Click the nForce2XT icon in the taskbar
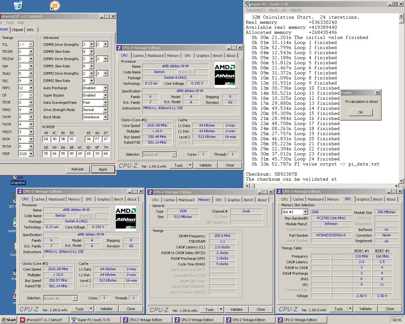Viewport: 405px width, 324px height. [x=22, y=320]
